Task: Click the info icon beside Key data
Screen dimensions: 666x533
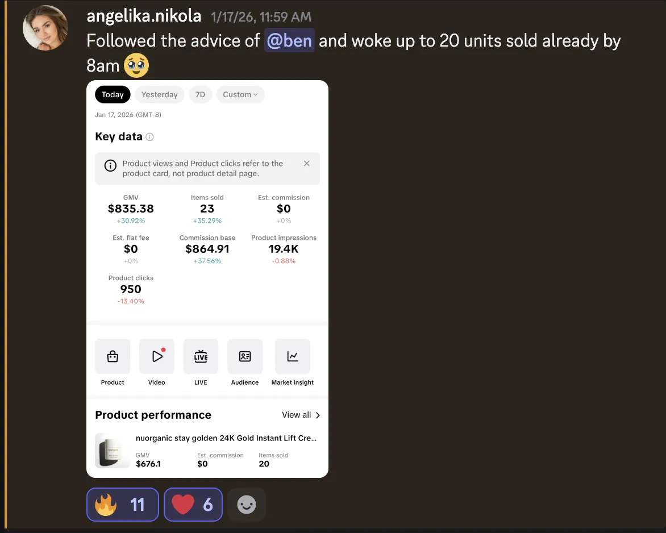Action: pyautogui.click(x=149, y=137)
